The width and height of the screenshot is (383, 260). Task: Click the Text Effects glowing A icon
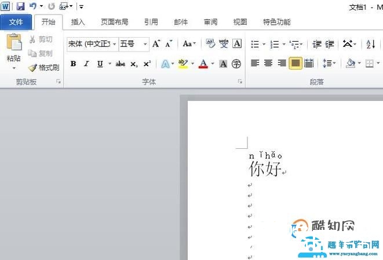[x=165, y=64]
